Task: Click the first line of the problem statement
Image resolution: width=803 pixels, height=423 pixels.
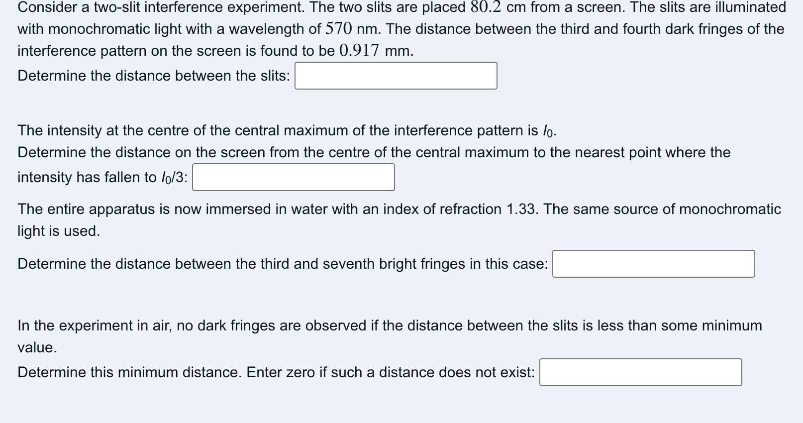Action: [398, 7]
